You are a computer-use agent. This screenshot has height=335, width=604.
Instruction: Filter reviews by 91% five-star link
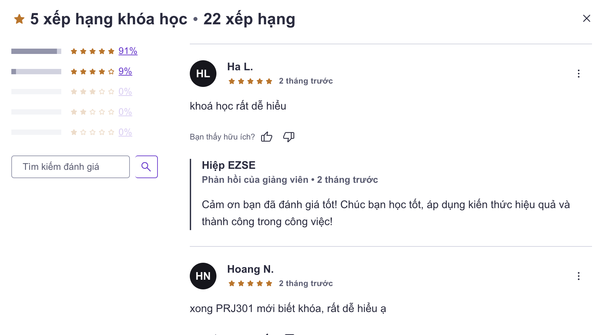point(128,51)
